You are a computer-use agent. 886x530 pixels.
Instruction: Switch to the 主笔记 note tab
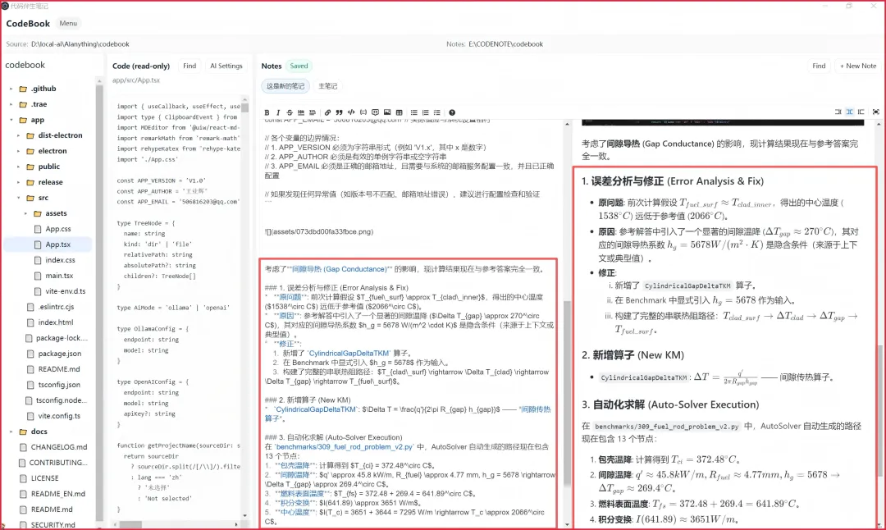(327, 86)
